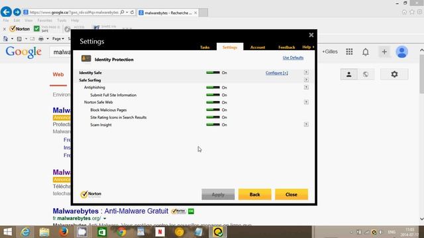Switch to the Account tab in Norton

pyautogui.click(x=258, y=47)
